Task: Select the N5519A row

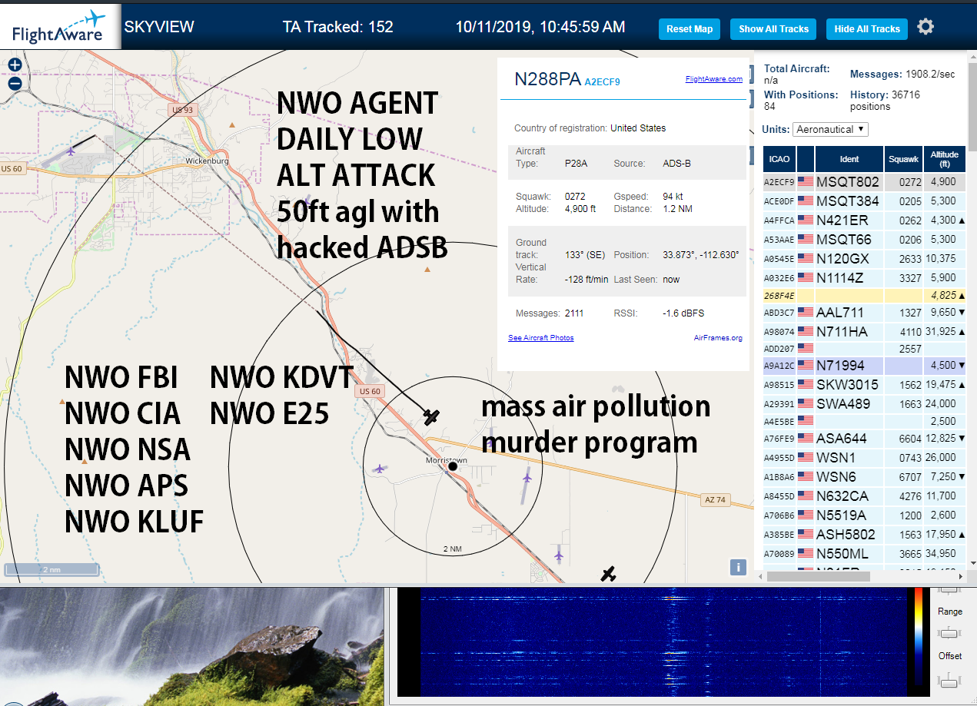Action: point(865,515)
